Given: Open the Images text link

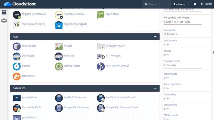Looking at the screenshot, I should point(68,46).
